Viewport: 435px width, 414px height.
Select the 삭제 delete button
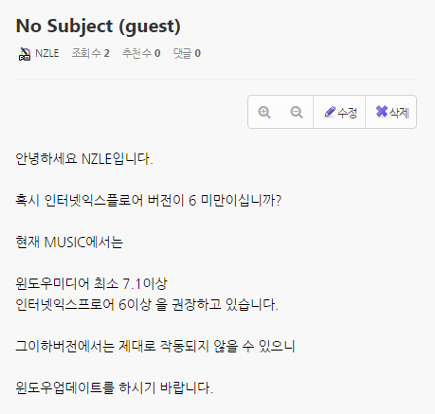[x=391, y=112]
